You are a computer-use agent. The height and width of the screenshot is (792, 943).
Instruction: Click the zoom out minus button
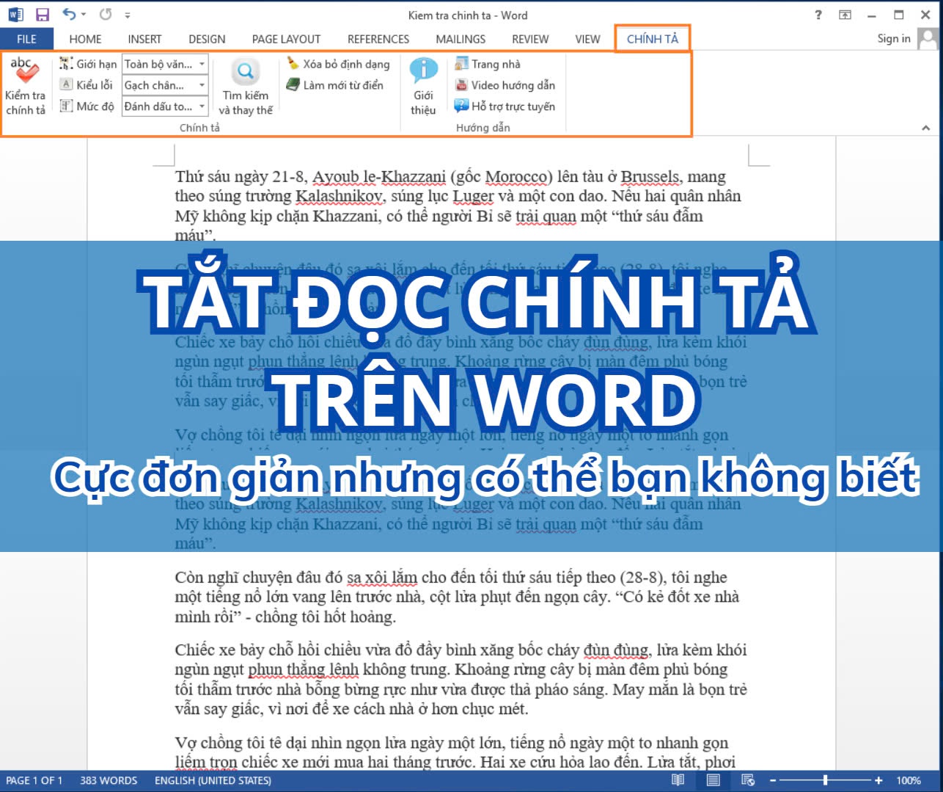[772, 780]
